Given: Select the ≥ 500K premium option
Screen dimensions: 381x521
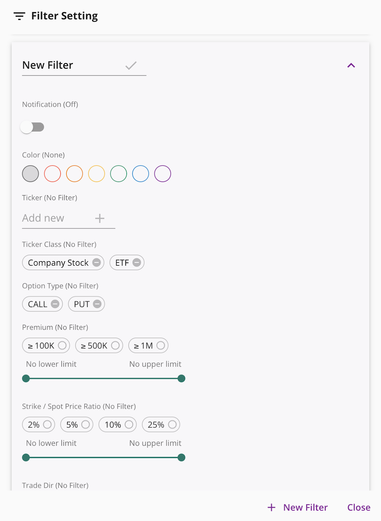Looking at the screenshot, I should point(99,345).
